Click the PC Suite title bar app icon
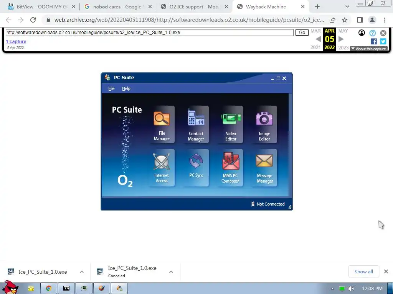393x294 pixels. pyautogui.click(x=107, y=77)
